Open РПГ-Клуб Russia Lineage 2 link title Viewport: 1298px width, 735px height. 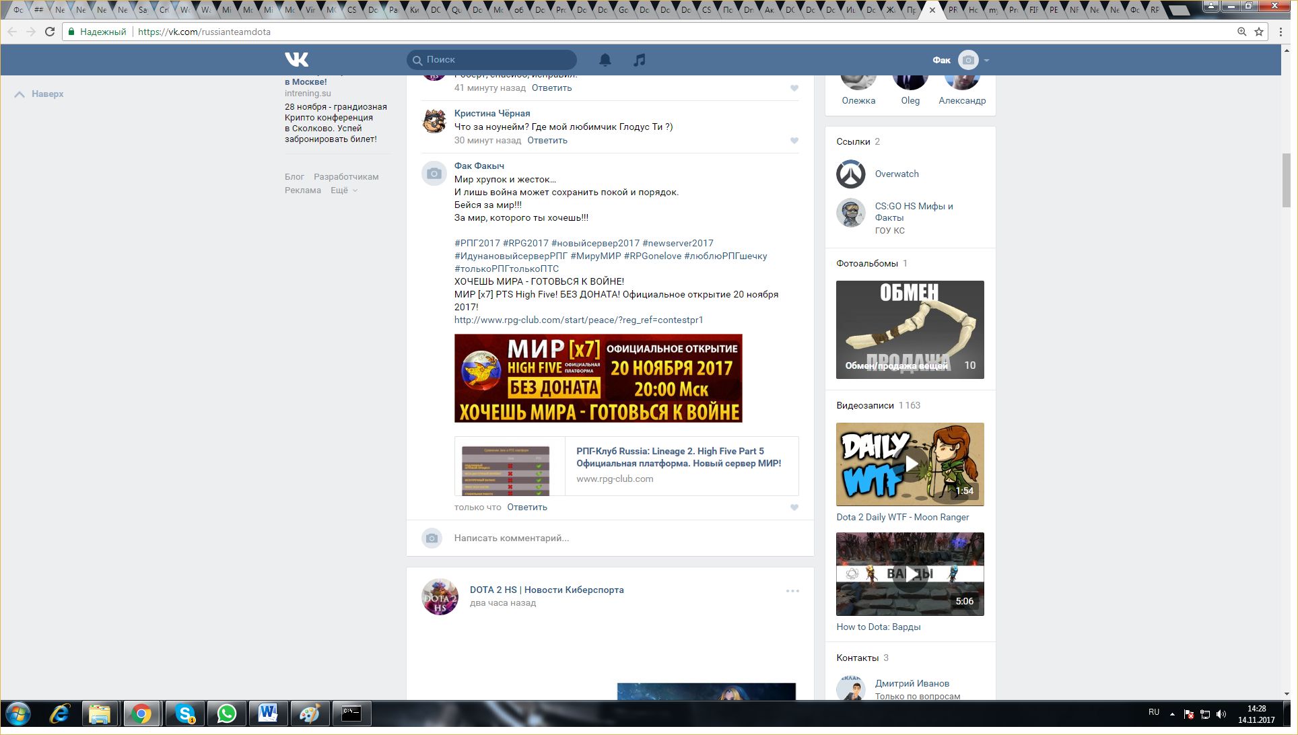click(679, 458)
